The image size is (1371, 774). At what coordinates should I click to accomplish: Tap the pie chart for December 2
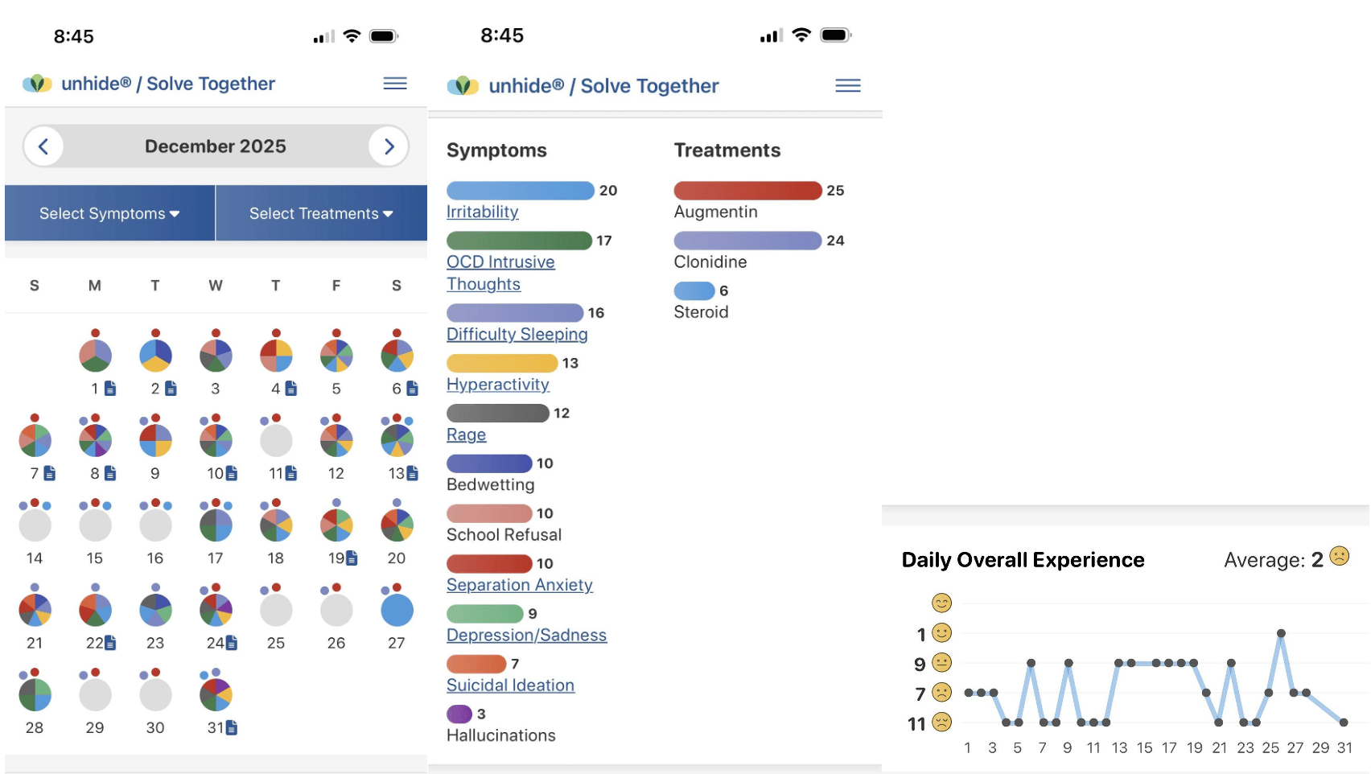coord(155,355)
